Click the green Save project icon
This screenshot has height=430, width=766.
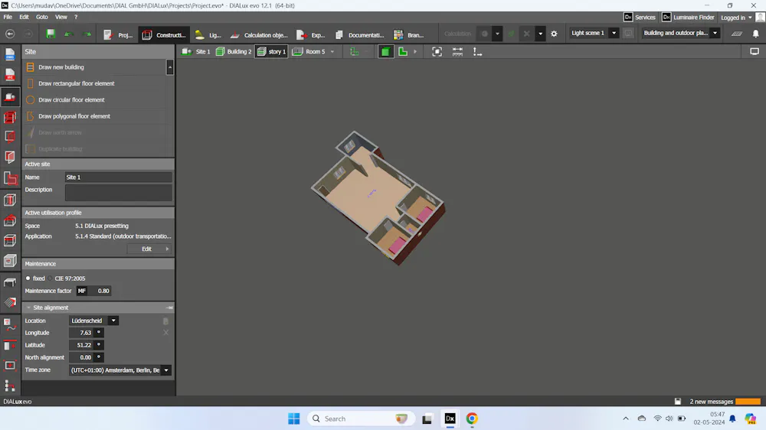tap(51, 34)
